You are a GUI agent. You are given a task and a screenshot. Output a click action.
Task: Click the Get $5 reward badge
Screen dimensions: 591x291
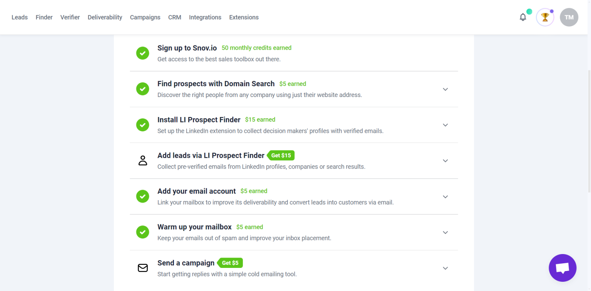(230, 263)
